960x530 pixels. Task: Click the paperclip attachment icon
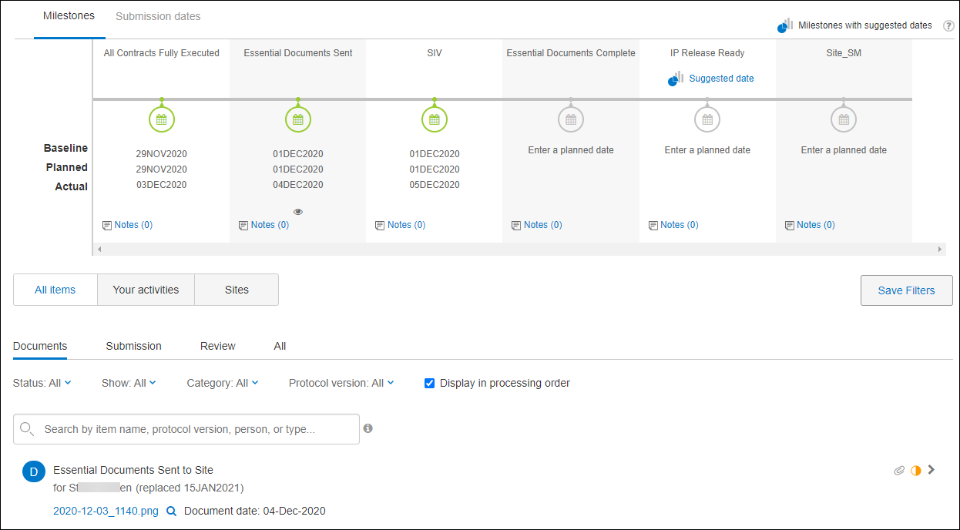(x=899, y=470)
